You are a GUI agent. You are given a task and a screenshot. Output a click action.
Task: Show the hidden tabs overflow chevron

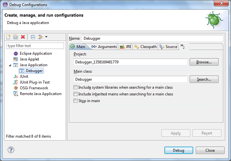(x=183, y=46)
